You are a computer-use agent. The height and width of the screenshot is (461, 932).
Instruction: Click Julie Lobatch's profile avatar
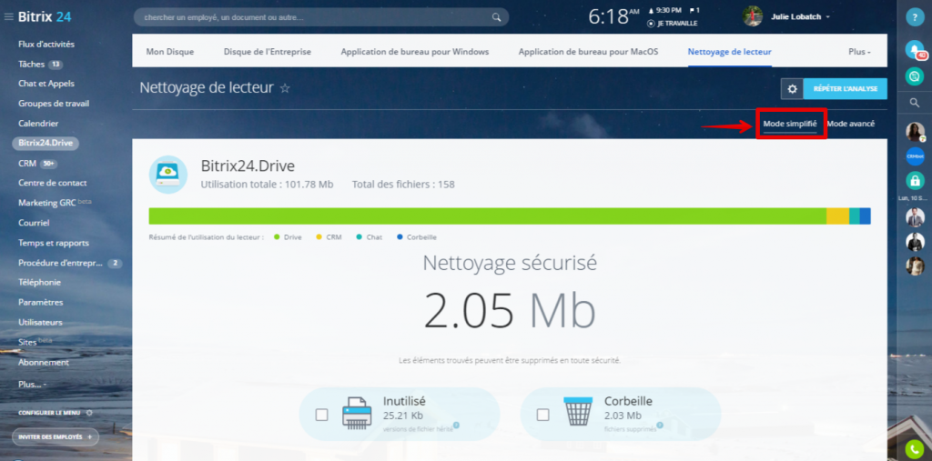point(753,16)
